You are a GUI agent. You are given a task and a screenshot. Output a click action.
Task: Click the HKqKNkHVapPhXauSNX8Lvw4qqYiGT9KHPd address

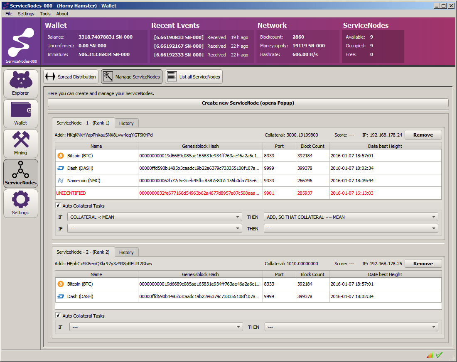click(x=110, y=135)
